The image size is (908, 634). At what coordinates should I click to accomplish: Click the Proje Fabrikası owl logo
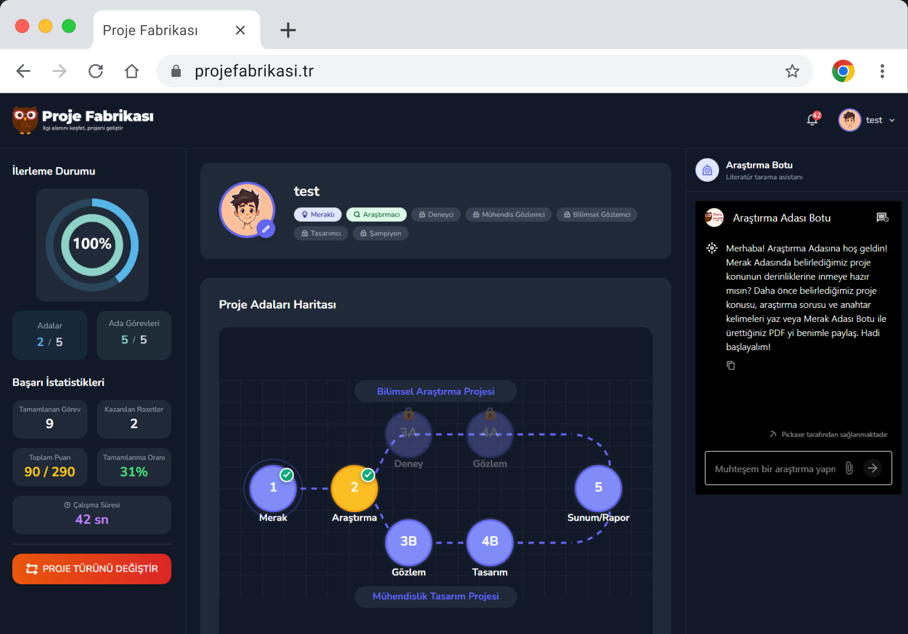pyautogui.click(x=25, y=120)
